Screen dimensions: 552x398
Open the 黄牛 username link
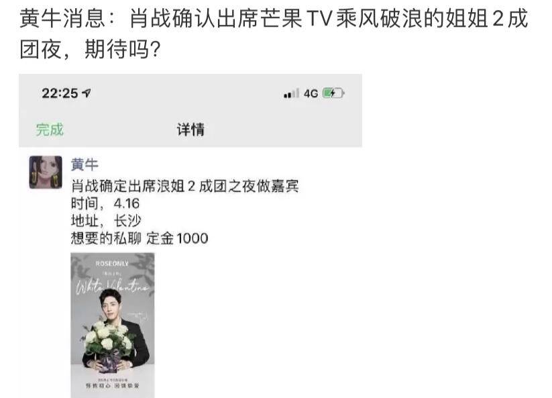pos(85,164)
